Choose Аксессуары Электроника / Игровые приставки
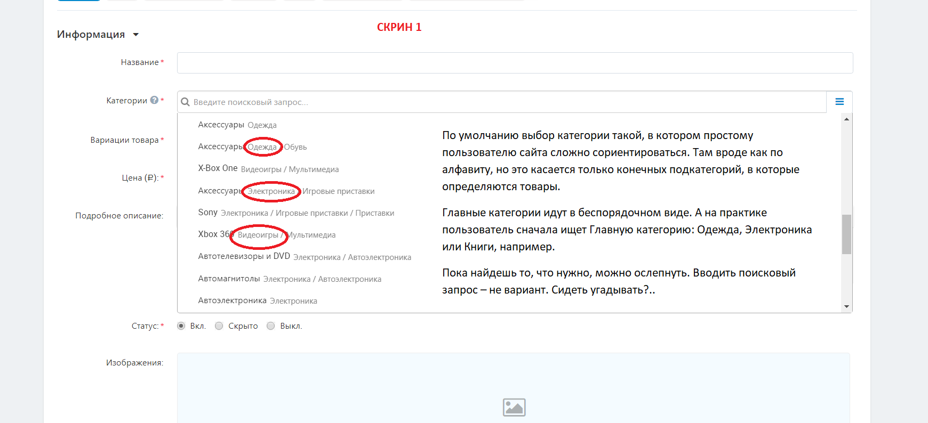This screenshot has height=423, width=928. click(286, 191)
